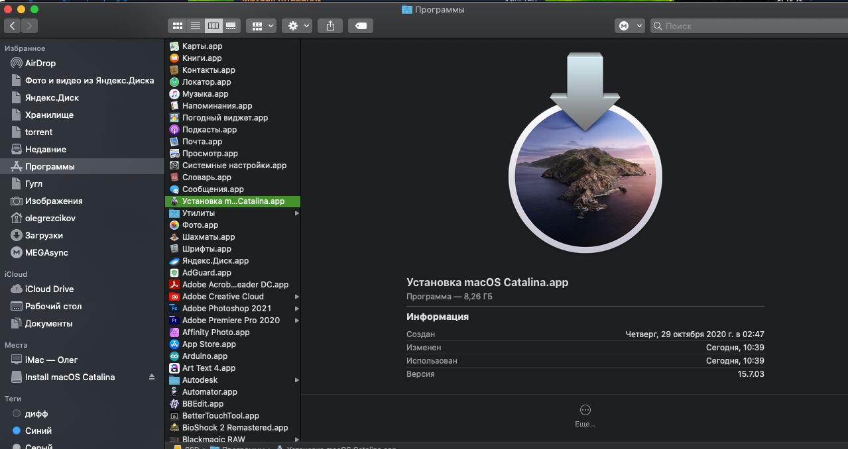848x449 pixels.
Task: Select Почта.app icon
Action: pos(174,142)
